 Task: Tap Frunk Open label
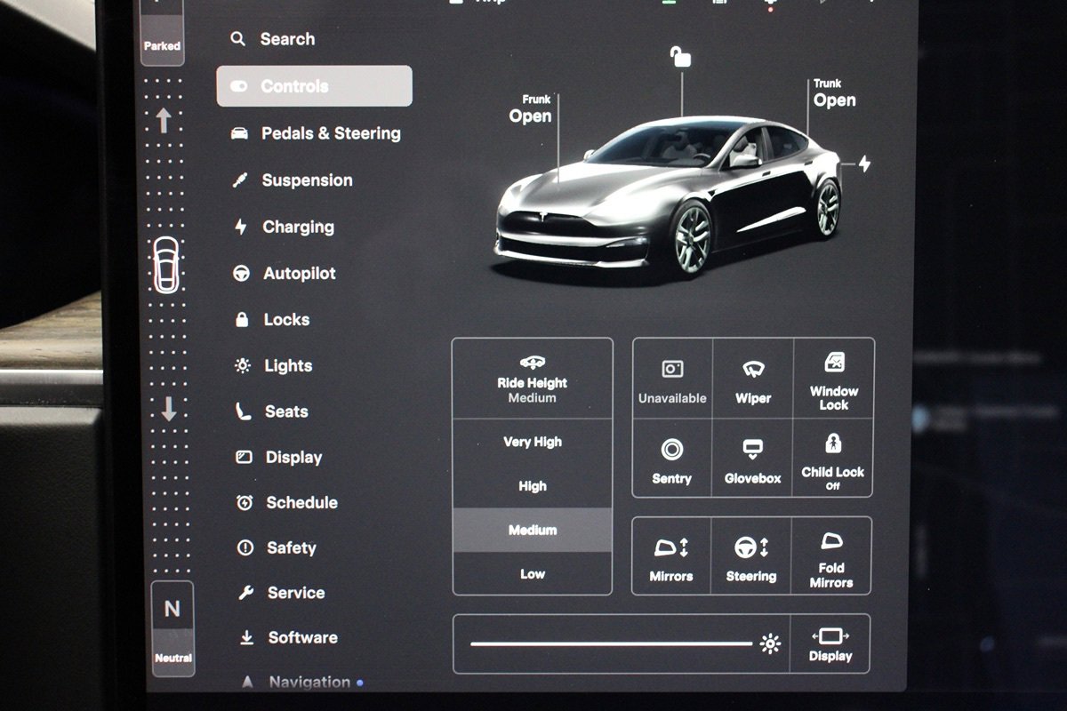(x=531, y=109)
